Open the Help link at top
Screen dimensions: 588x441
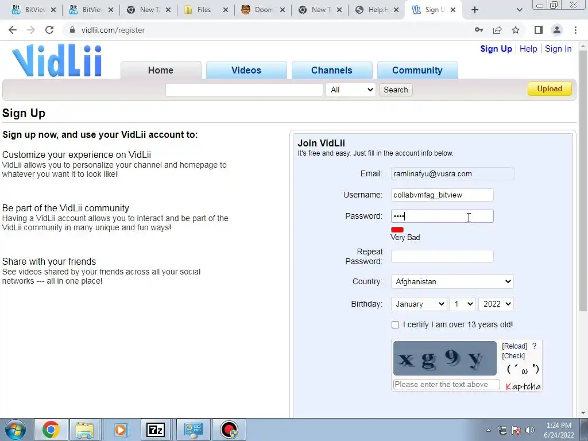tap(528, 49)
